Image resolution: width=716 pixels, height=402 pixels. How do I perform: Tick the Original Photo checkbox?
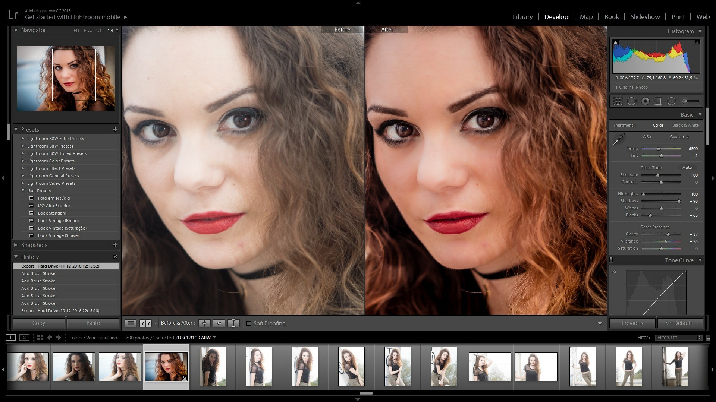click(615, 87)
